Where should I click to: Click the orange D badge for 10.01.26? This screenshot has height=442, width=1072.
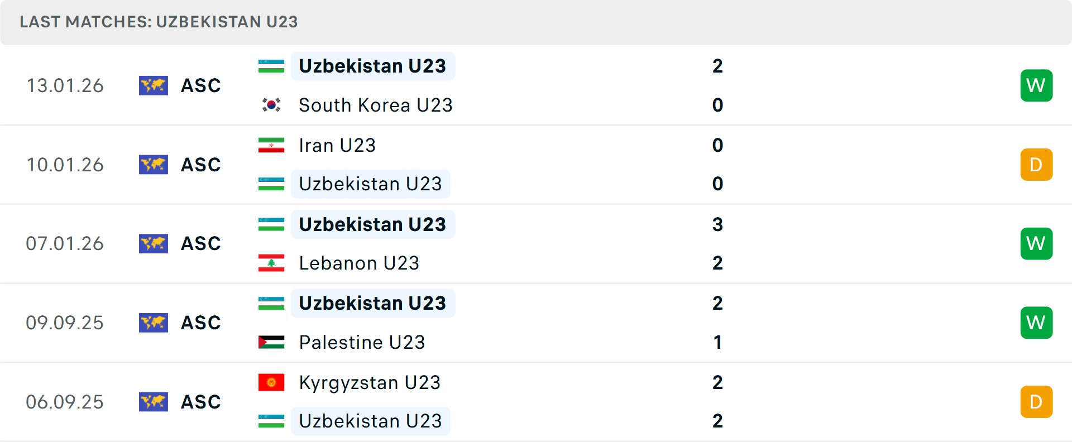point(1036,165)
